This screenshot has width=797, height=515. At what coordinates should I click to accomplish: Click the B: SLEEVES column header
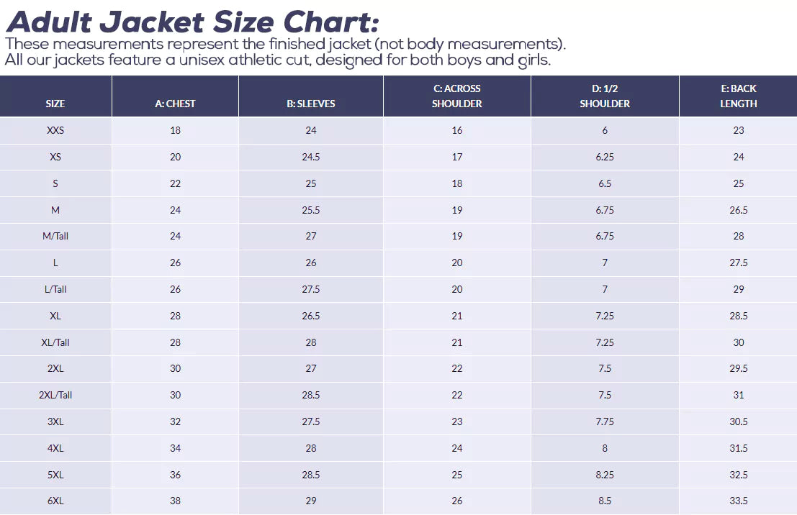pyautogui.click(x=310, y=104)
